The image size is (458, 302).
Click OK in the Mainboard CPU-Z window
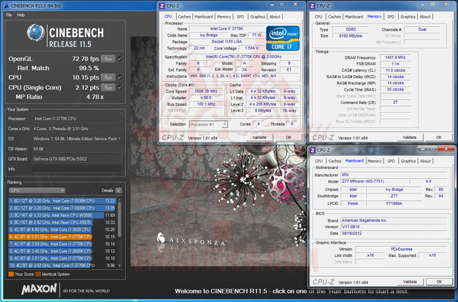click(439, 282)
